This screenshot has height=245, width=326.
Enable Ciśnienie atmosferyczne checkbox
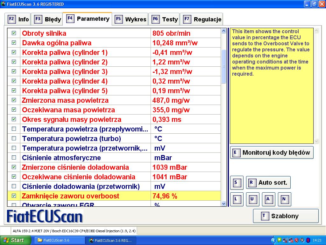tap(14, 158)
